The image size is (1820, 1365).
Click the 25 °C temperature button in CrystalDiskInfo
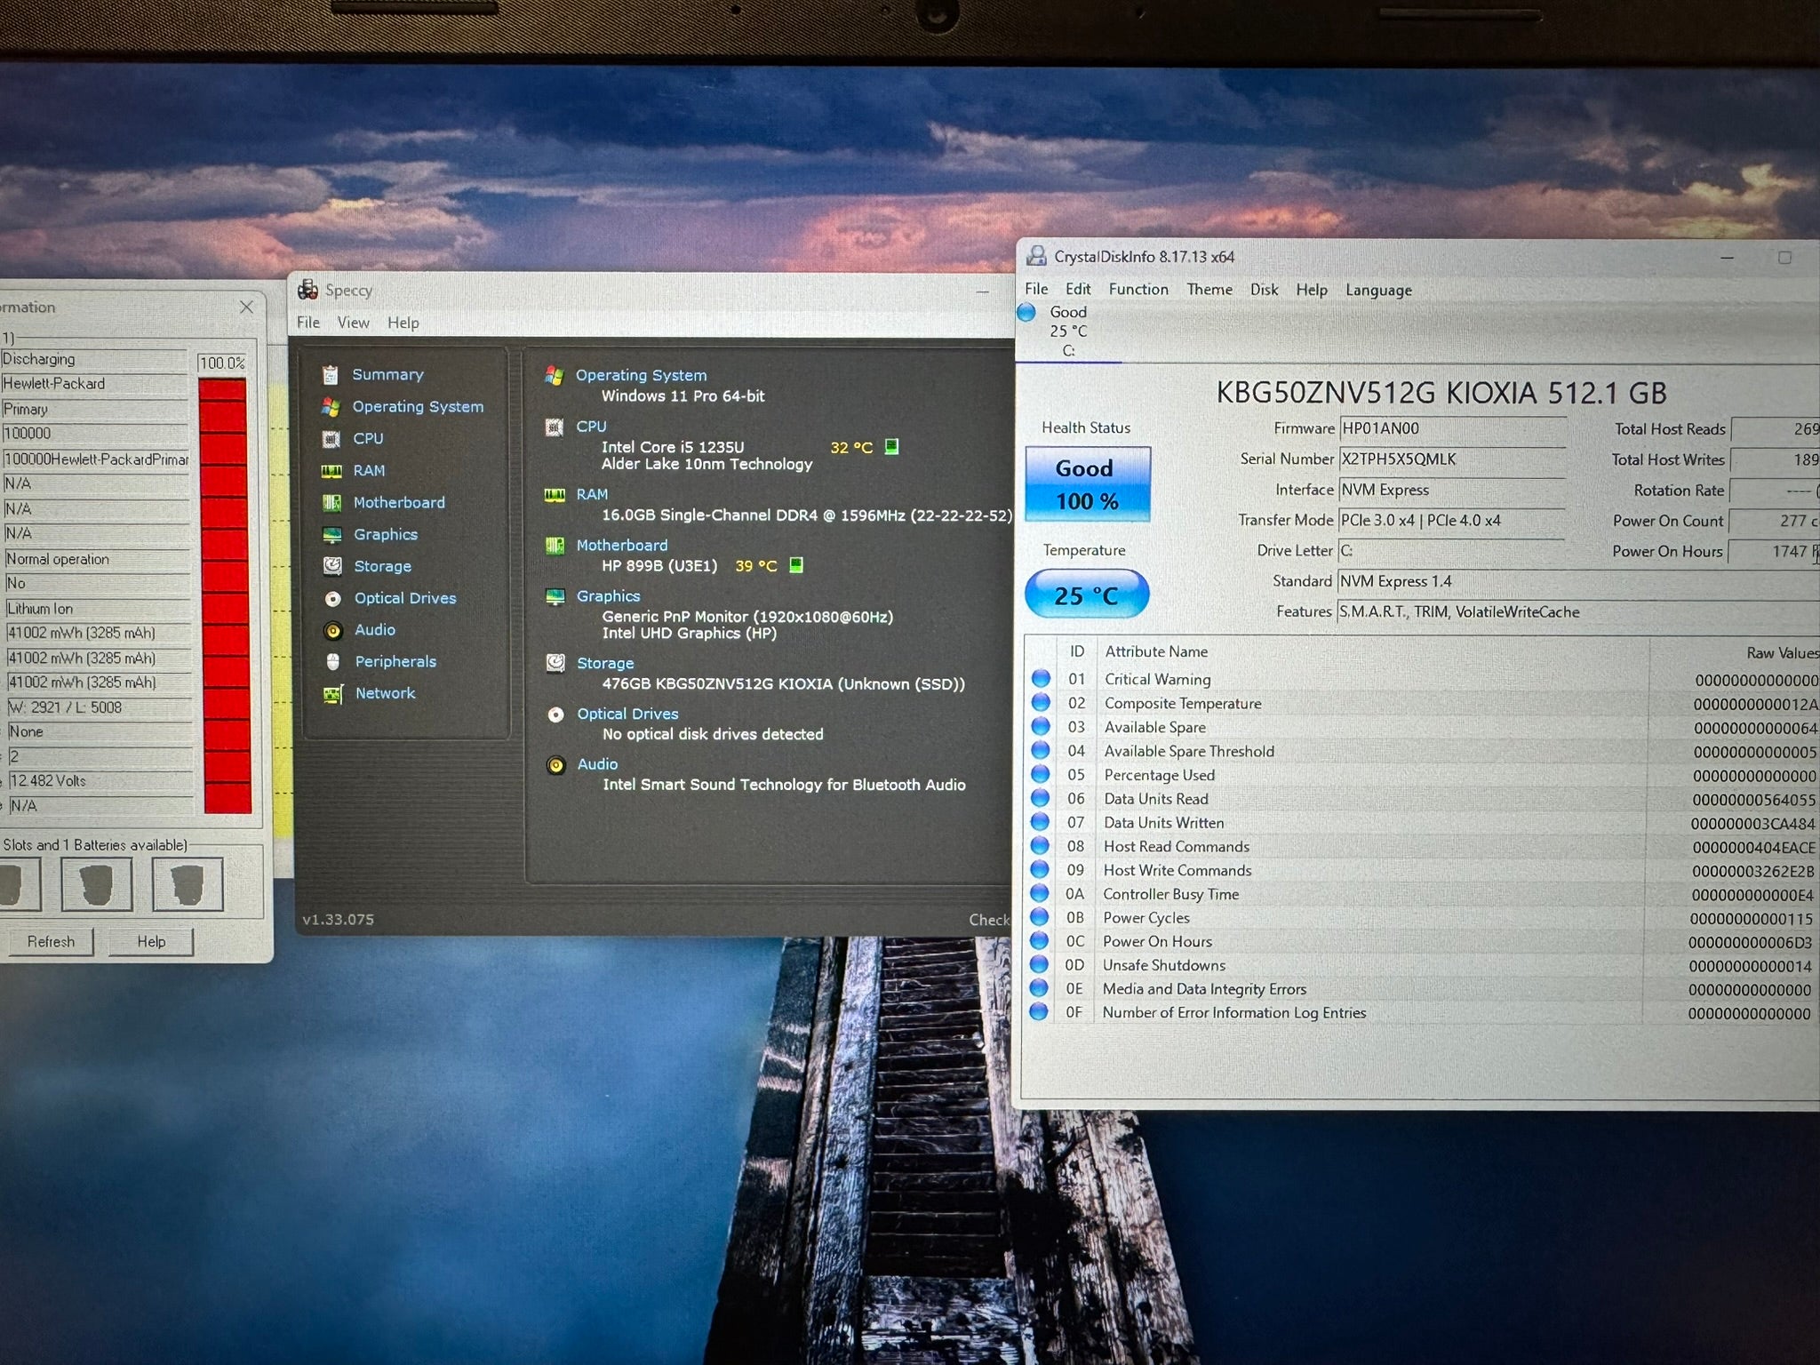[1087, 595]
